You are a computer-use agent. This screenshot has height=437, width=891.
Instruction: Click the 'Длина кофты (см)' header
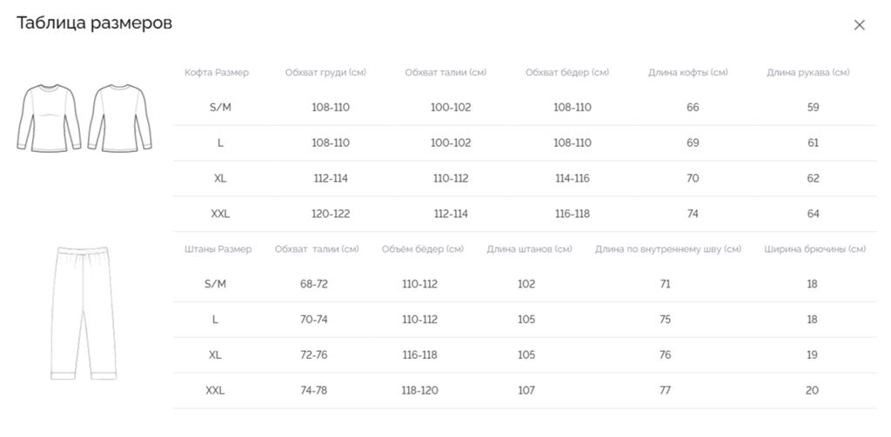pos(687,73)
